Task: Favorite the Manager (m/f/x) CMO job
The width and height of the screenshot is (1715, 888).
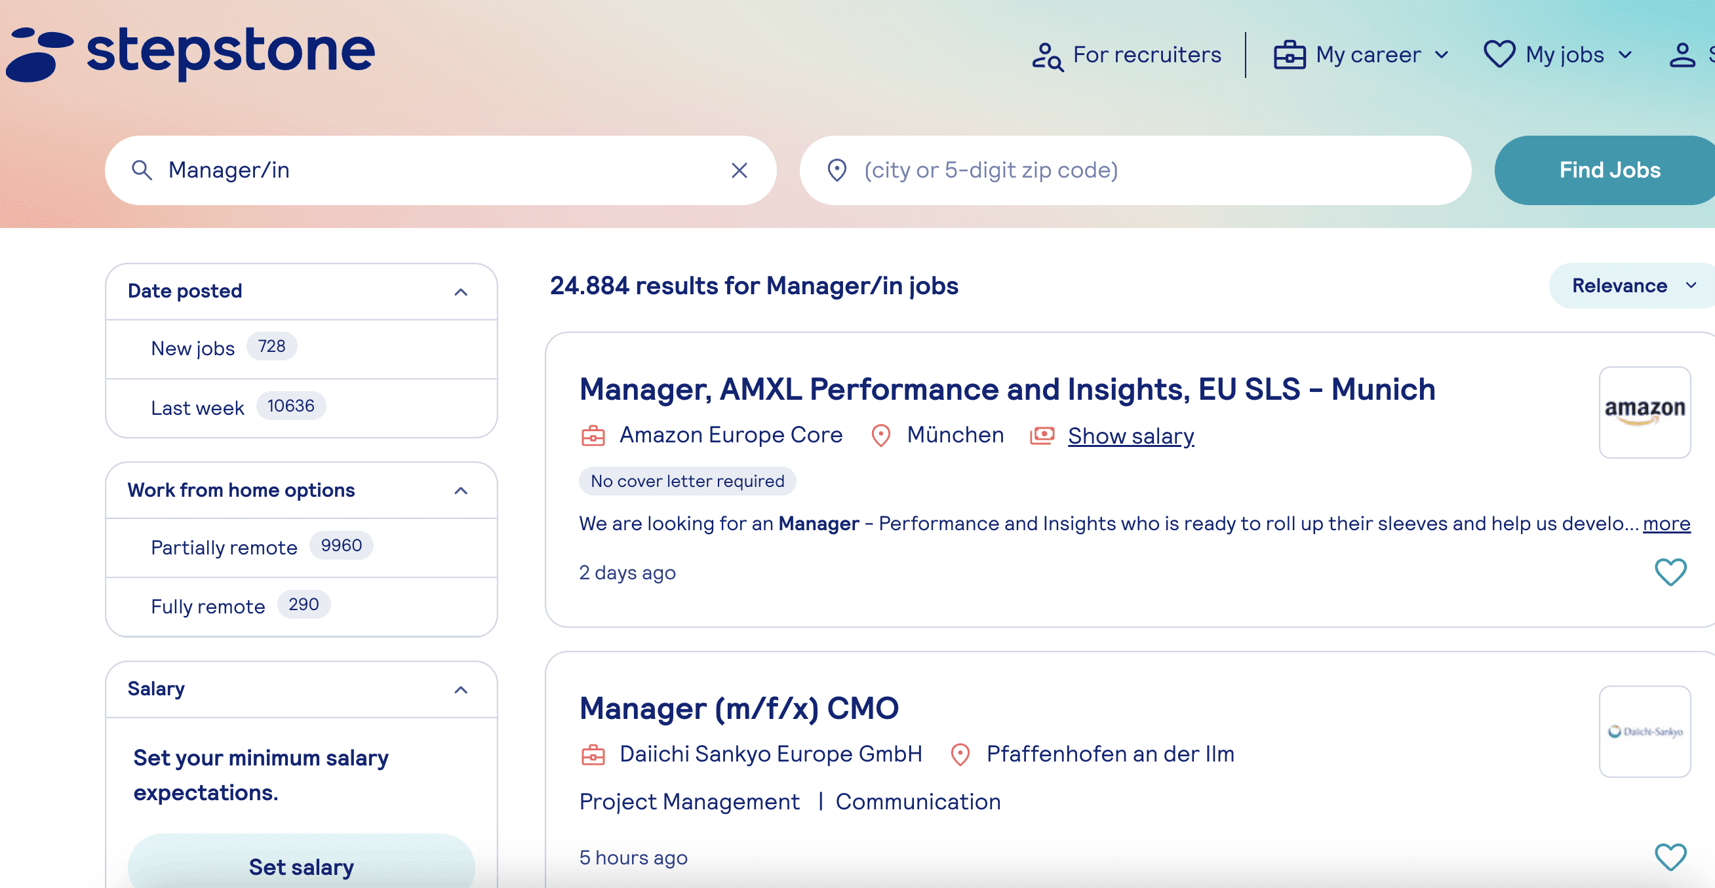Action: (1669, 857)
